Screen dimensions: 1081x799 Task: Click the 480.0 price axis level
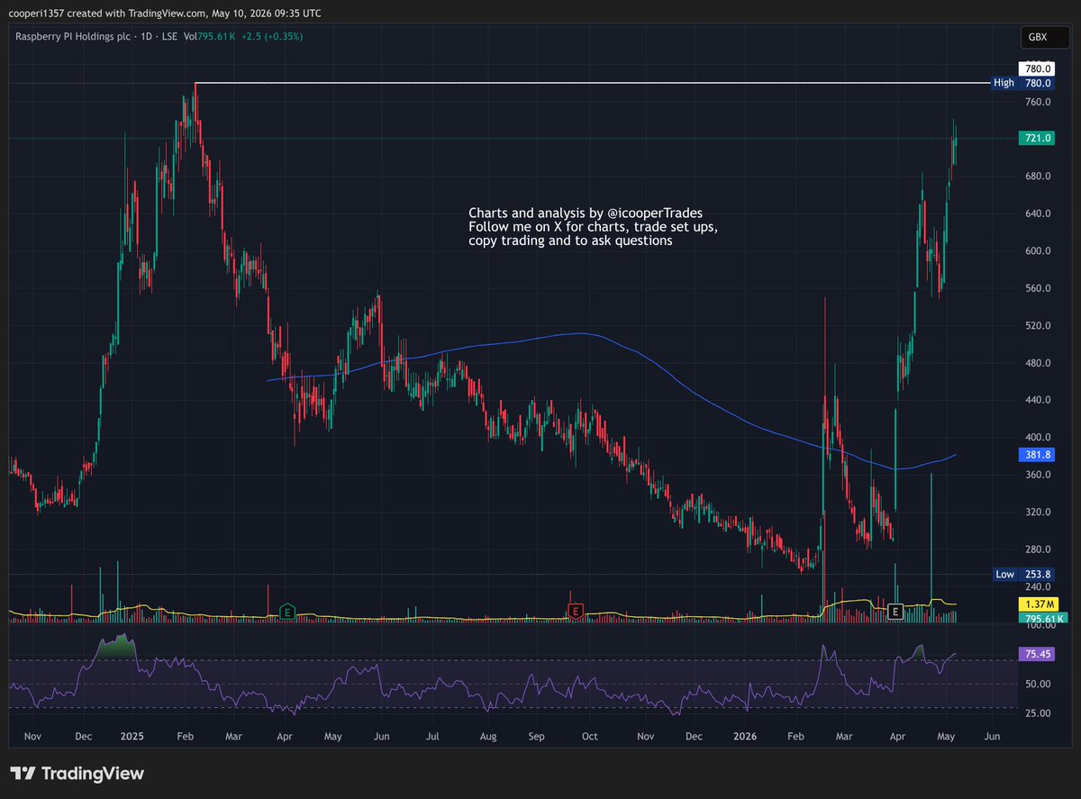[1037, 363]
